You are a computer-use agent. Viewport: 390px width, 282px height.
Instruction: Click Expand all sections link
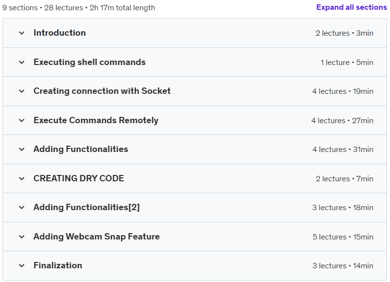tap(351, 7)
